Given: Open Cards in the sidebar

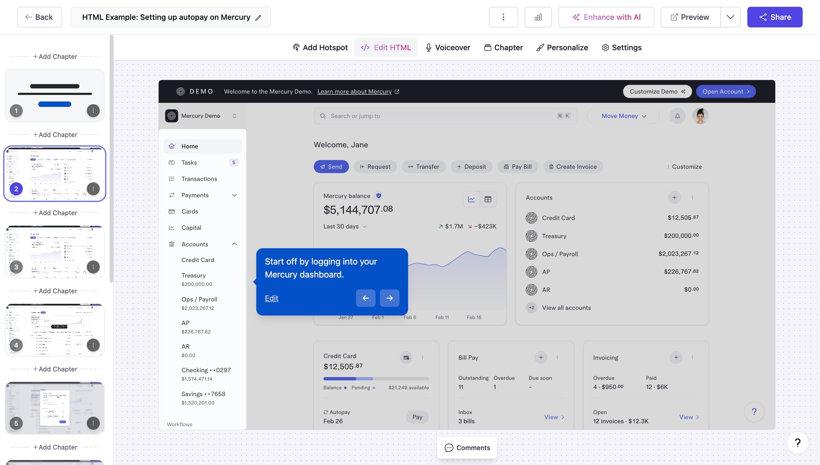Looking at the screenshot, I should tap(202, 211).
